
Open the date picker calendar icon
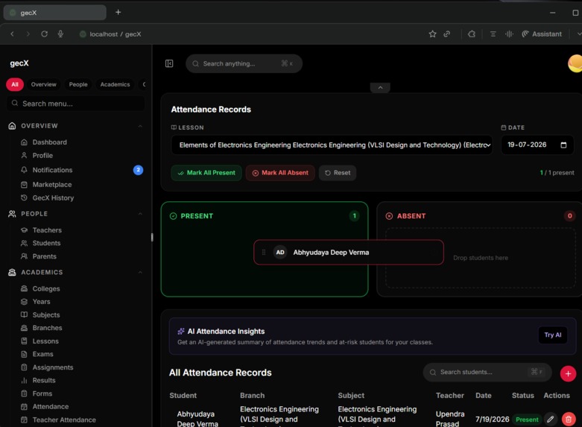click(x=563, y=145)
